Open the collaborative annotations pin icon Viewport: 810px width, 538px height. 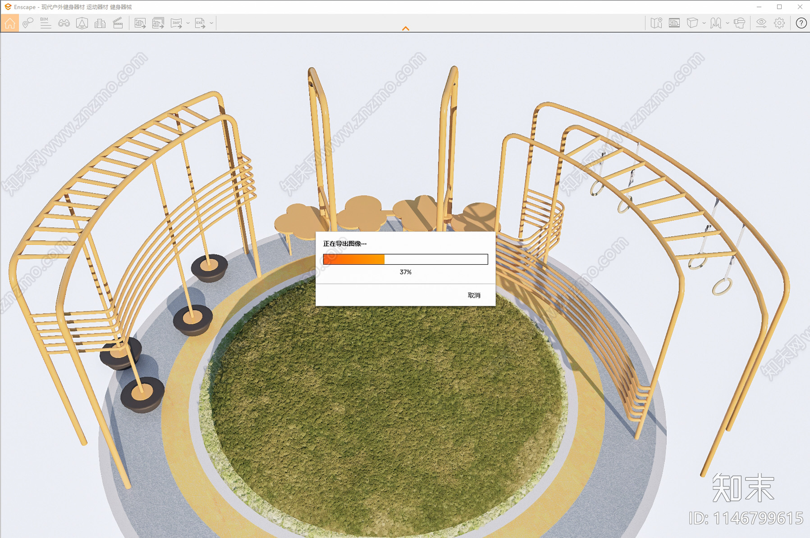(x=28, y=23)
